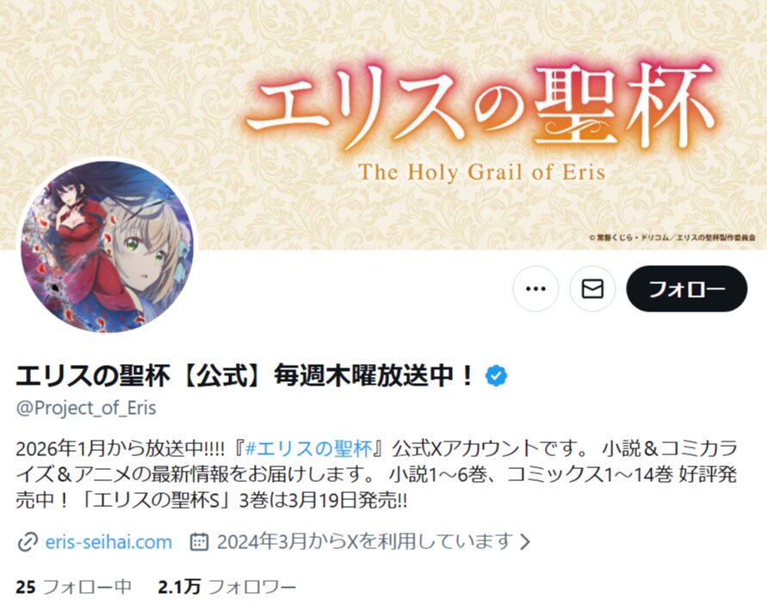Expand the chevron after join date text
This screenshot has height=605, width=767.
click(x=525, y=542)
